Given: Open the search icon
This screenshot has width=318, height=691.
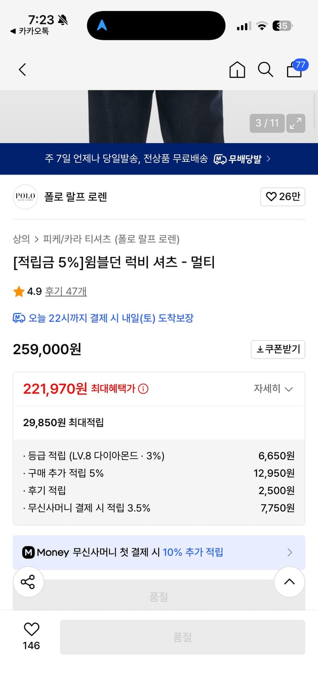Looking at the screenshot, I should tap(265, 70).
